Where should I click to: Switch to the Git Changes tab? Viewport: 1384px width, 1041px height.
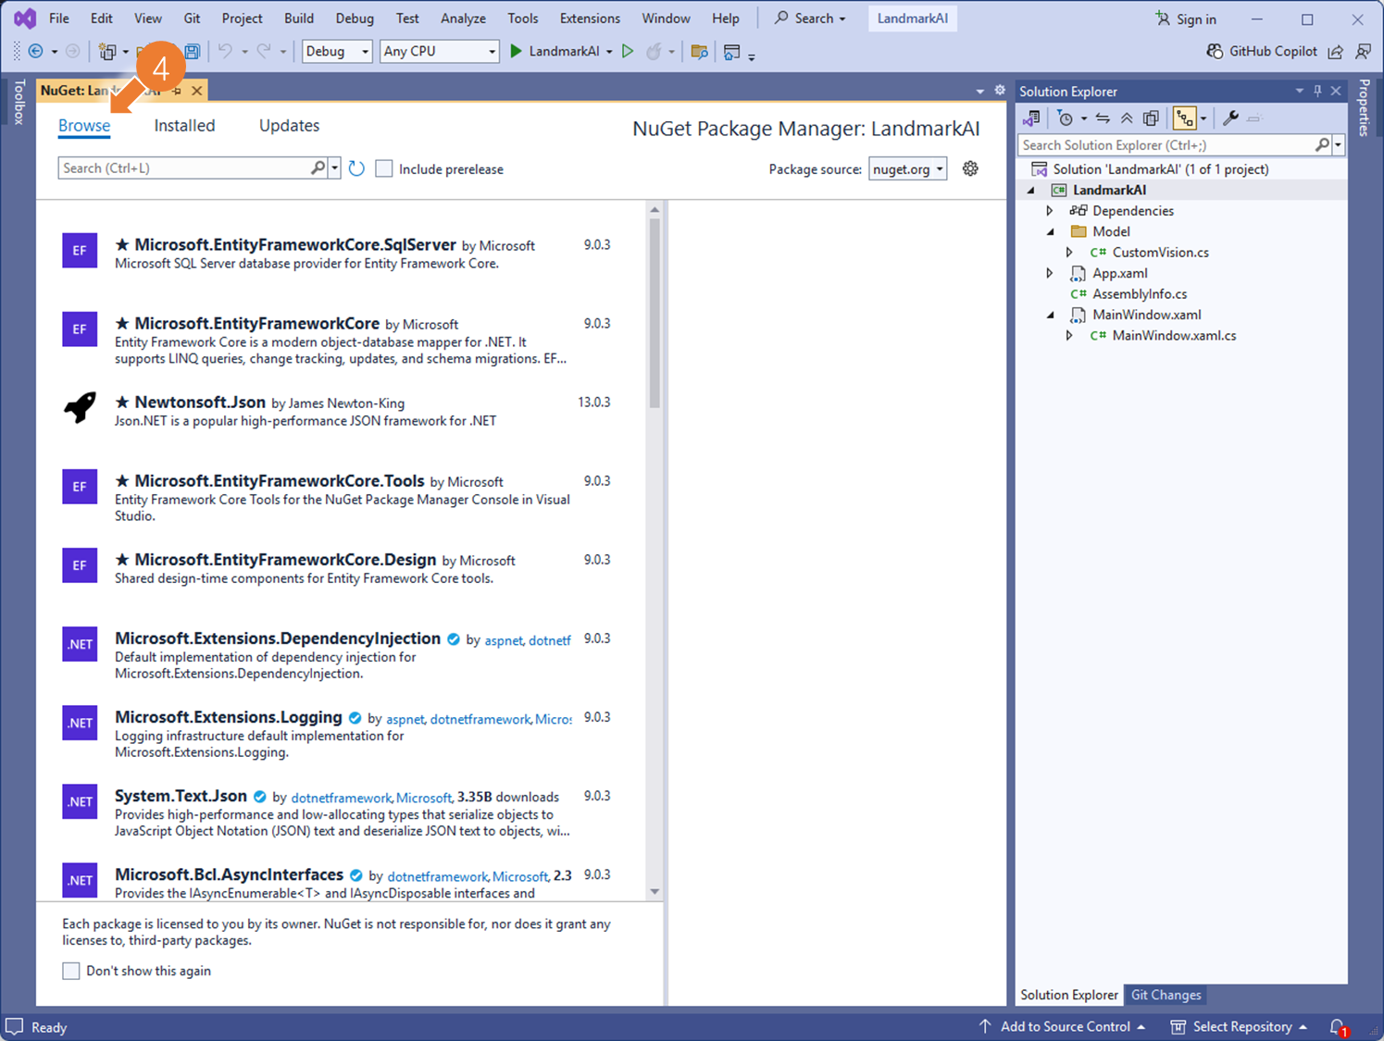point(1166,995)
